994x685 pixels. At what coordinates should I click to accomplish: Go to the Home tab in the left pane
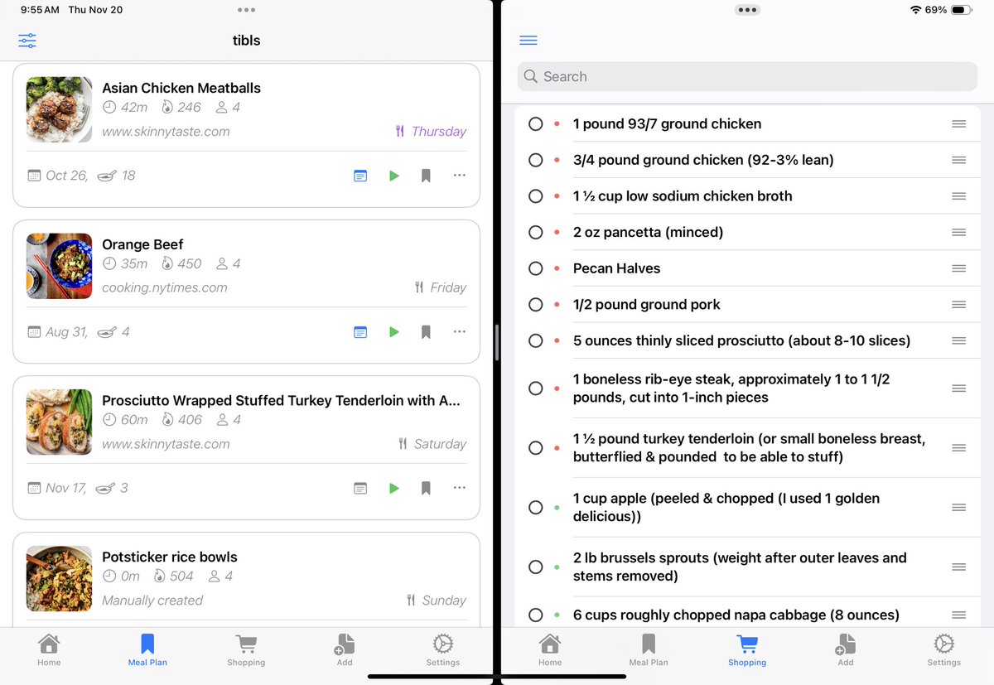point(49,650)
